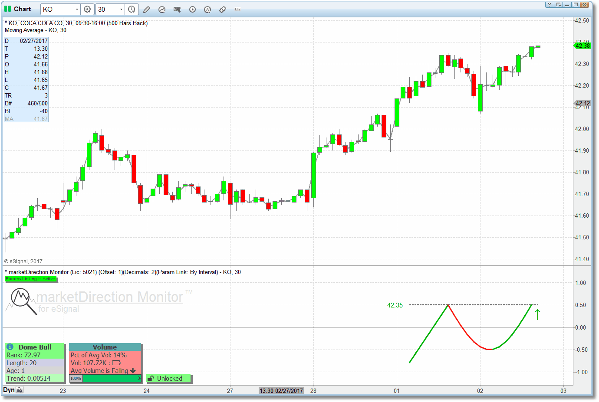This screenshot has width=599, height=402.
Task: Click the green up arrow in monitor pane
Action: coord(537,314)
